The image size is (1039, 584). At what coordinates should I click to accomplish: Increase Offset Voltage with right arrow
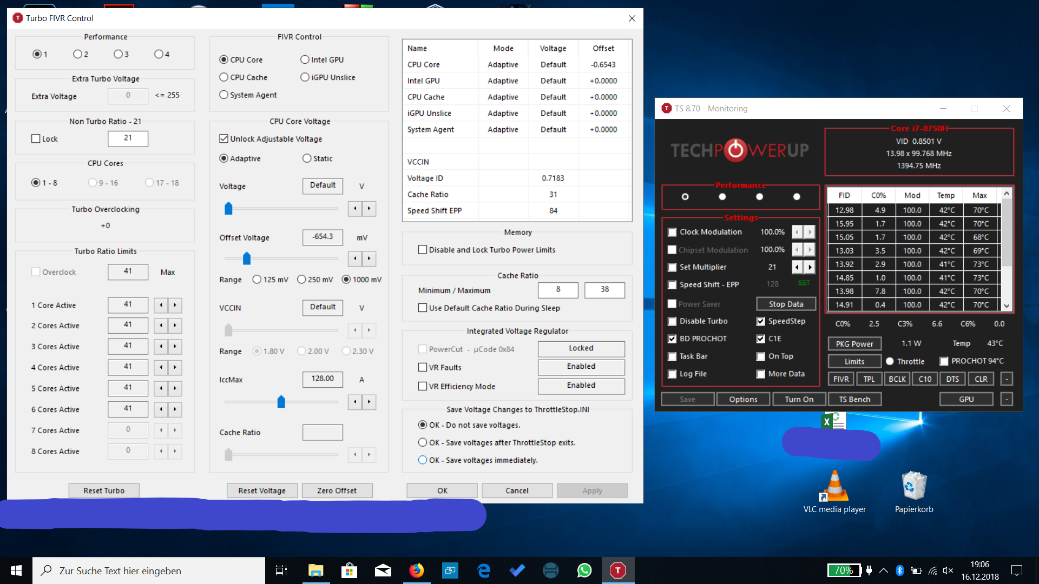369,258
